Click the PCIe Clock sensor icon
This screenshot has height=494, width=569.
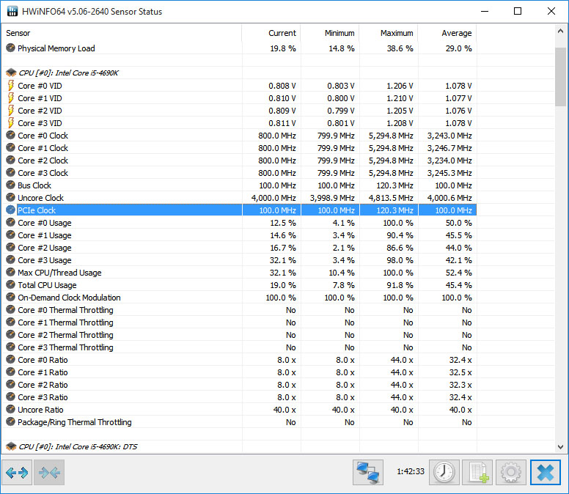coord(11,210)
